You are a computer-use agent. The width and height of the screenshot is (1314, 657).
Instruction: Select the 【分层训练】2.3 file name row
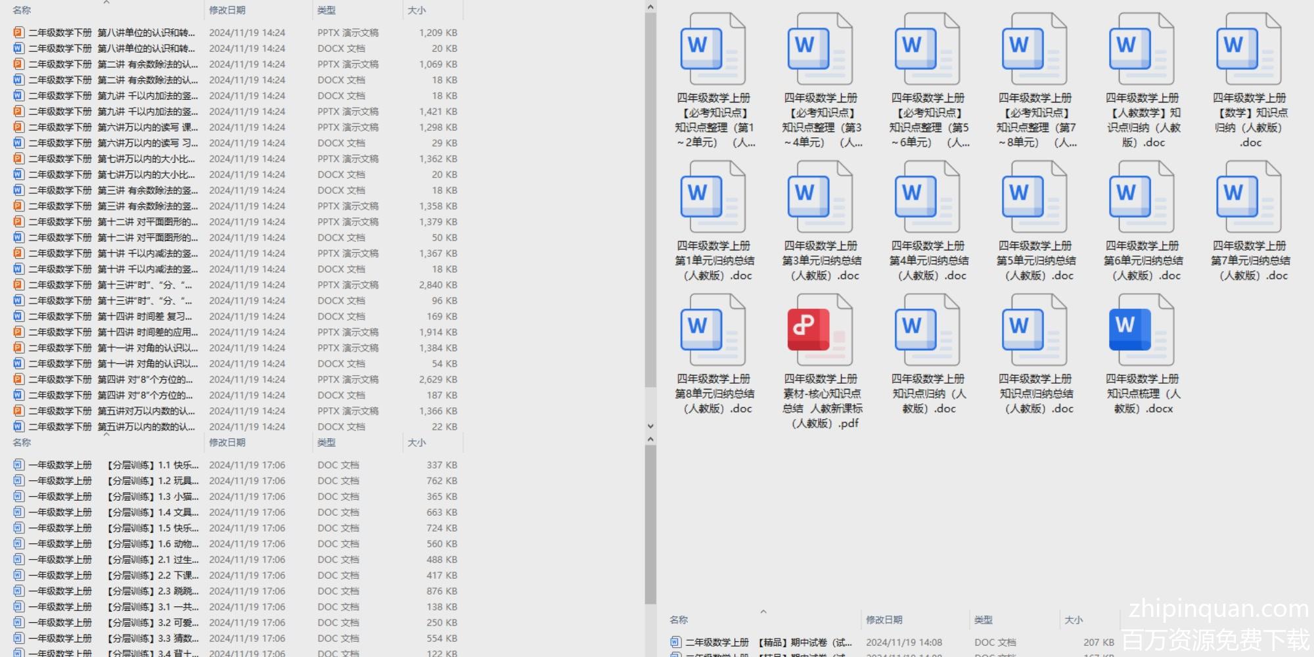pyautogui.click(x=152, y=591)
